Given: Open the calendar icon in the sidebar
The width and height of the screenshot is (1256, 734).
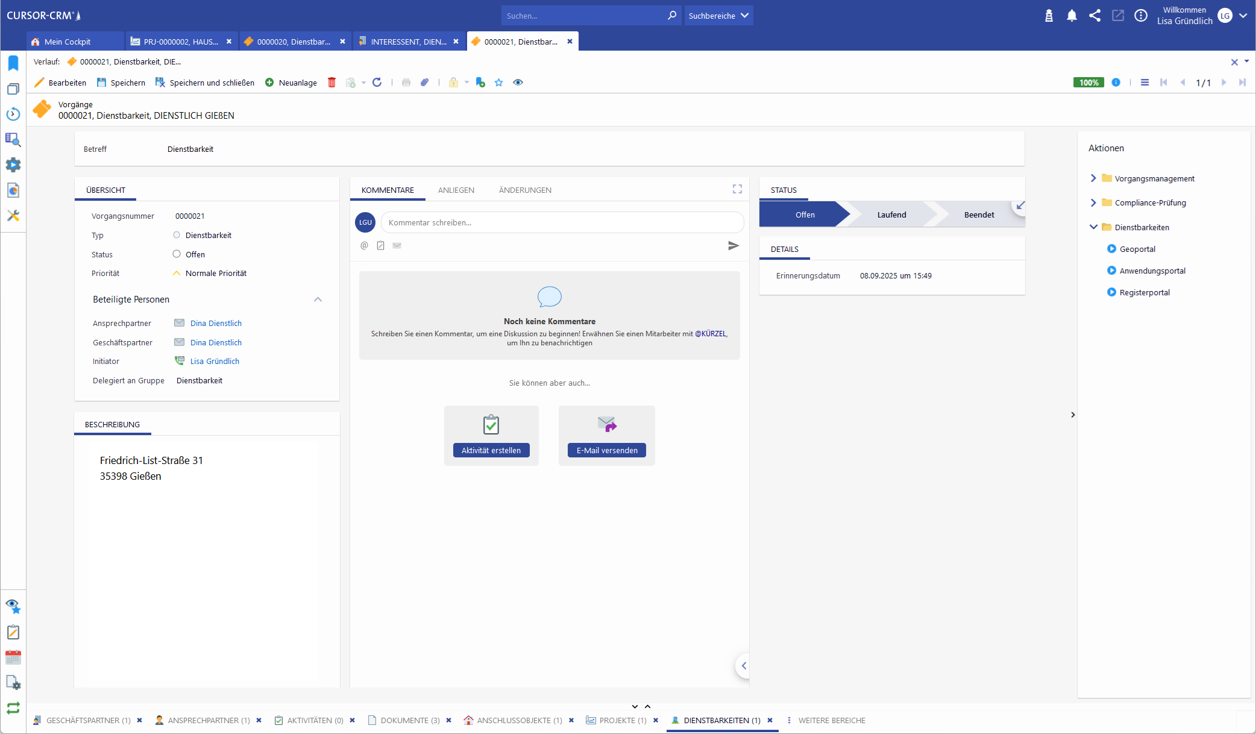Looking at the screenshot, I should pos(13,657).
